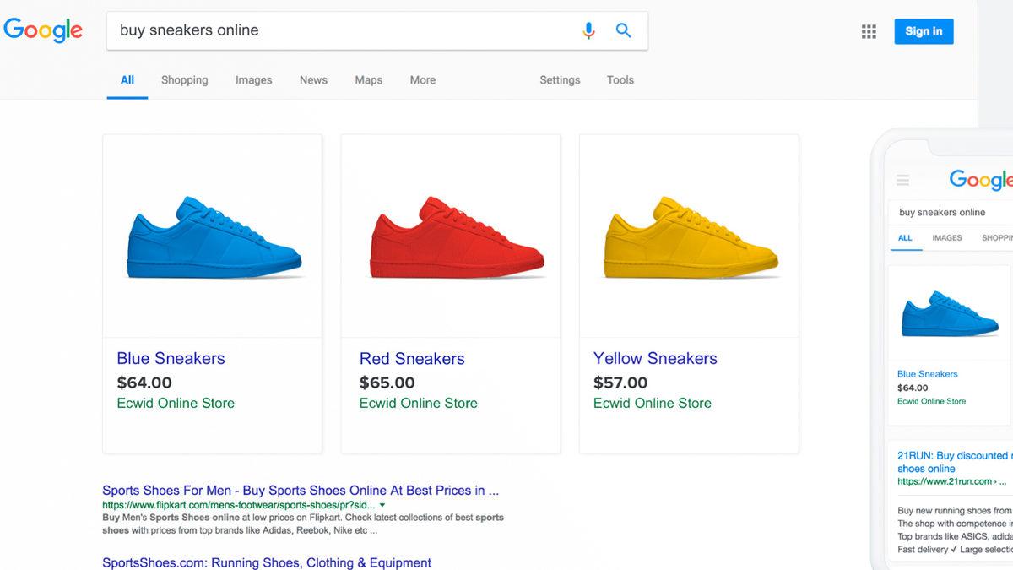1013x570 pixels.
Task: Switch to the Shopping tab
Action: tap(184, 80)
